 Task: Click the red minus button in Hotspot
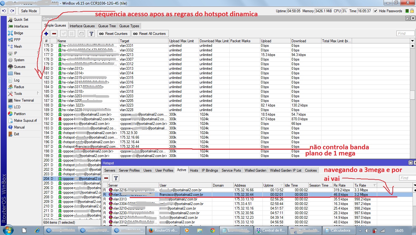pyautogui.click(x=106, y=178)
